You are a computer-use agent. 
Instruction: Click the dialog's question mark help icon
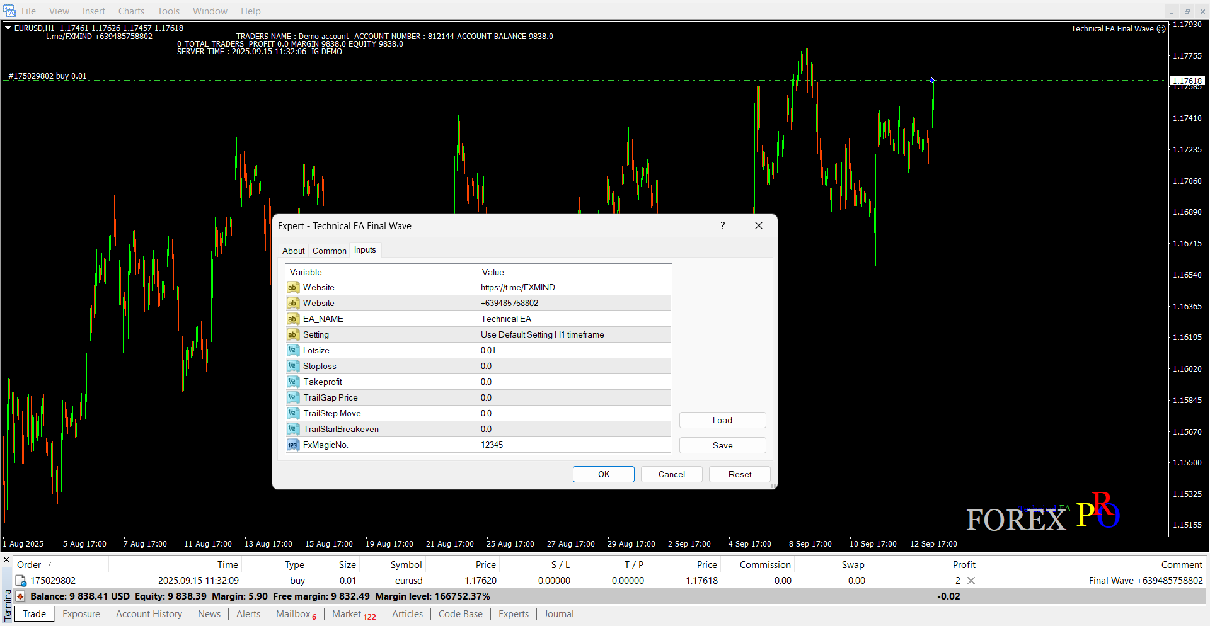(x=722, y=225)
